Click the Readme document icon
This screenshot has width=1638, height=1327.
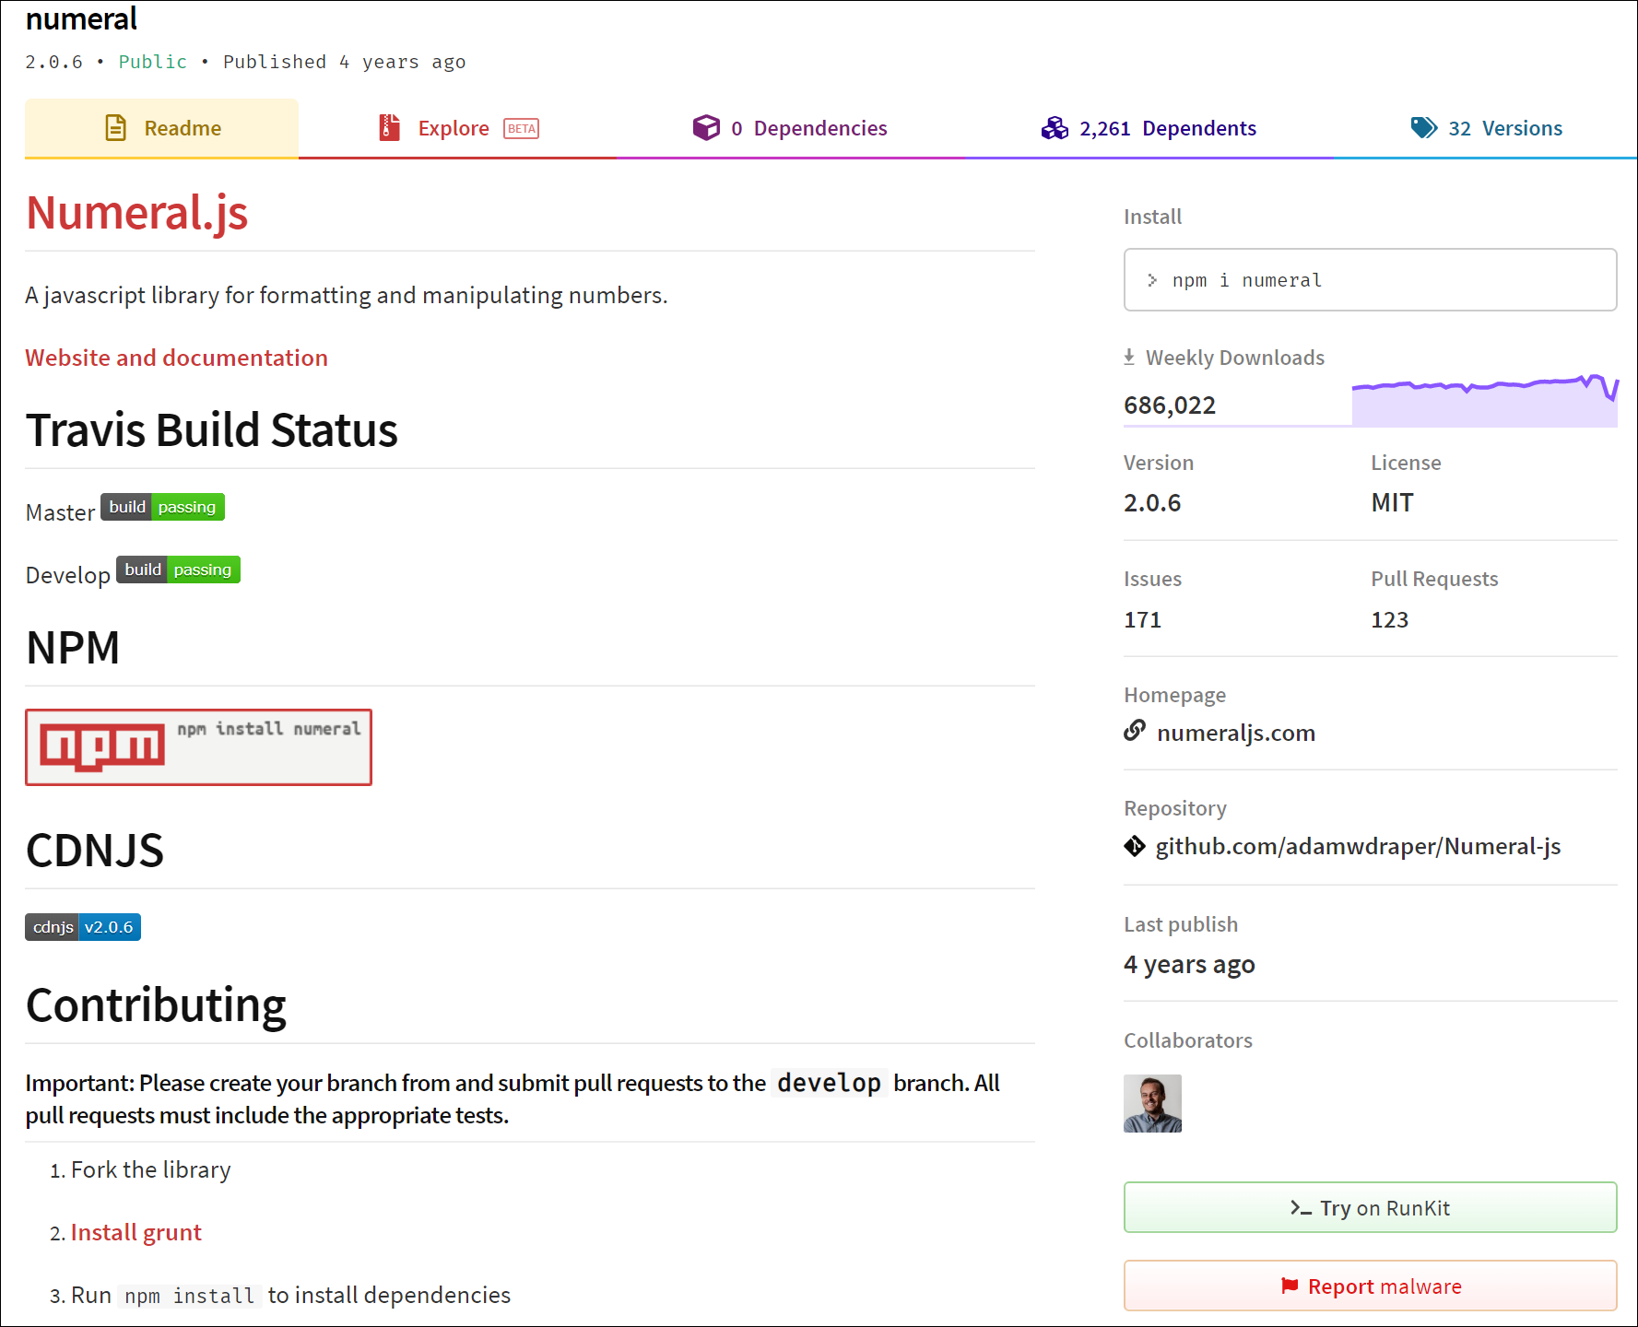coord(115,128)
